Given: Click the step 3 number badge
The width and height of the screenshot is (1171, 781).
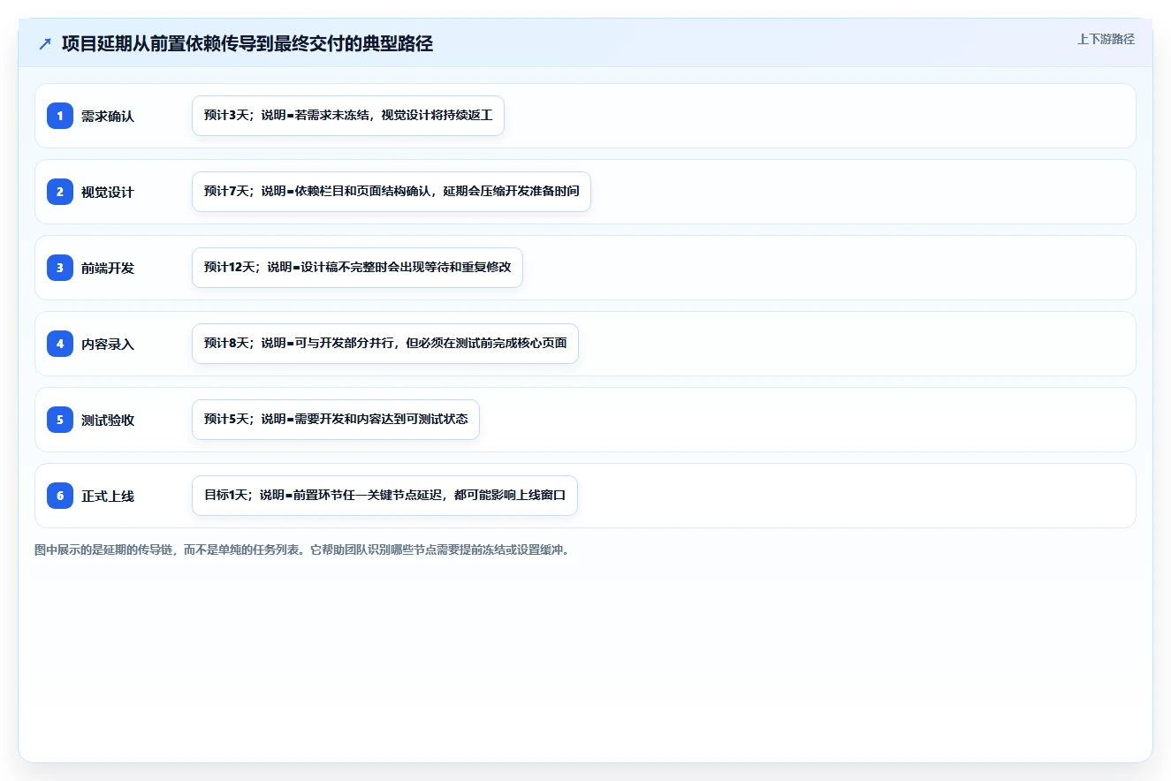Looking at the screenshot, I should [x=60, y=268].
